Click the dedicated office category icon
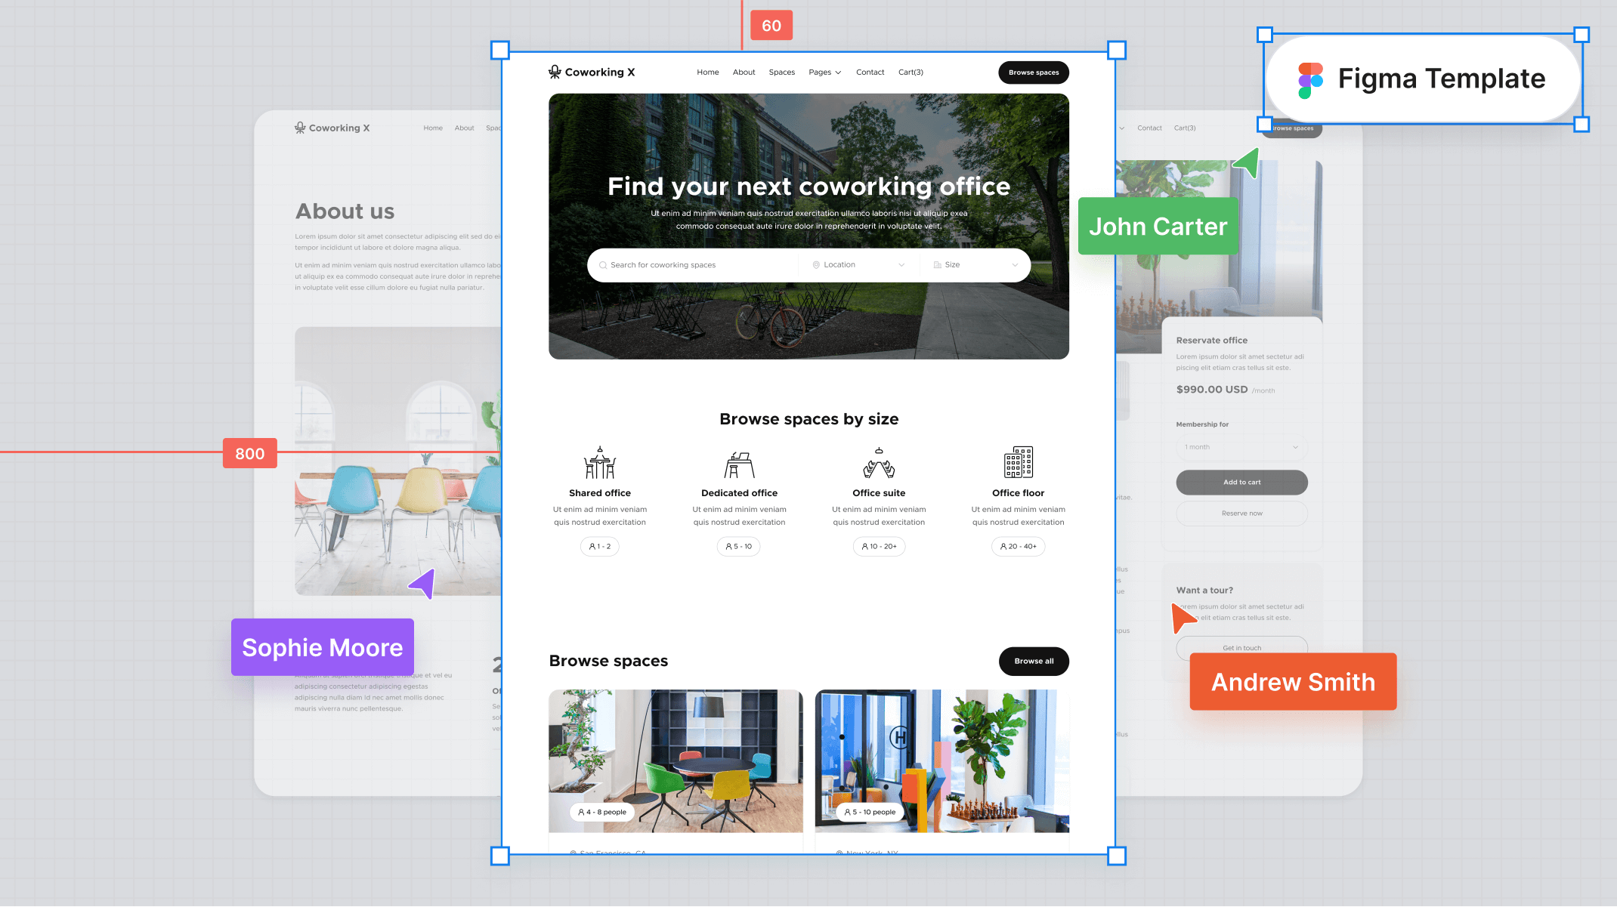The image size is (1617, 907). (x=738, y=464)
